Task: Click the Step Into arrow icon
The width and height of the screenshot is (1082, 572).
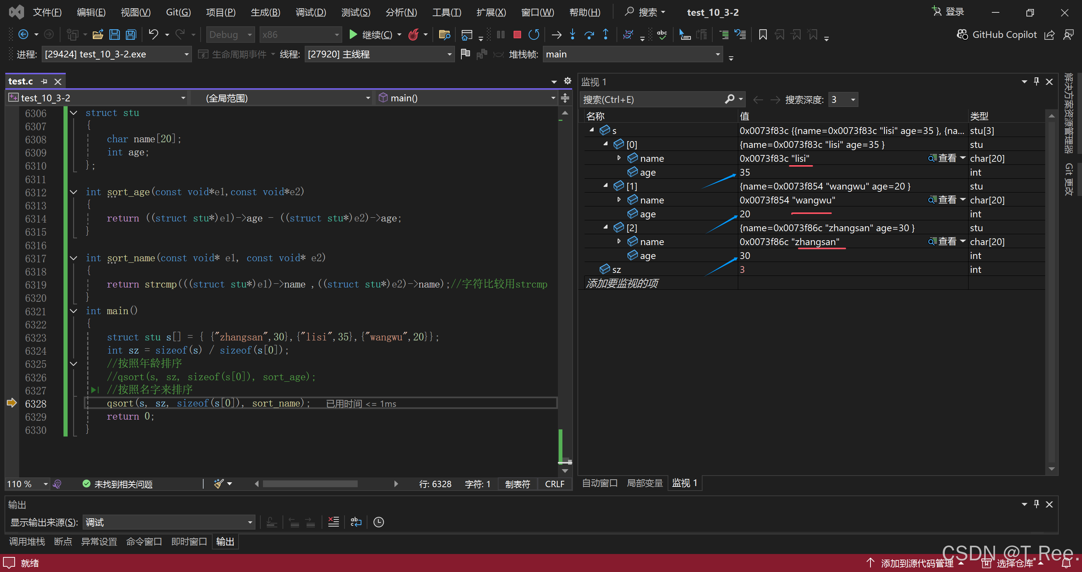Action: point(573,35)
